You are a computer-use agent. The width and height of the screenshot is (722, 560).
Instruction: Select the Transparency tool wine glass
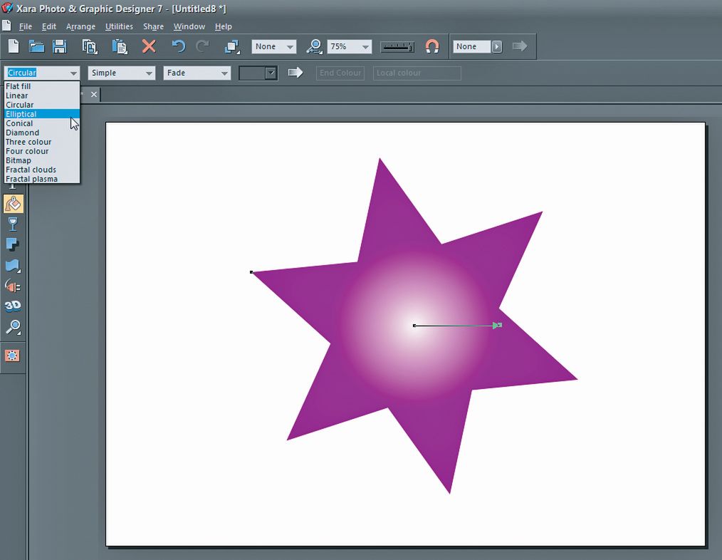(13, 224)
